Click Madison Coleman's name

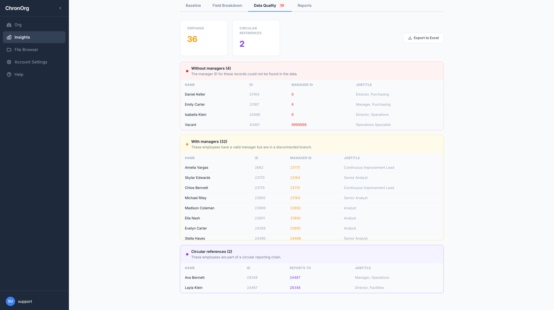point(199,208)
